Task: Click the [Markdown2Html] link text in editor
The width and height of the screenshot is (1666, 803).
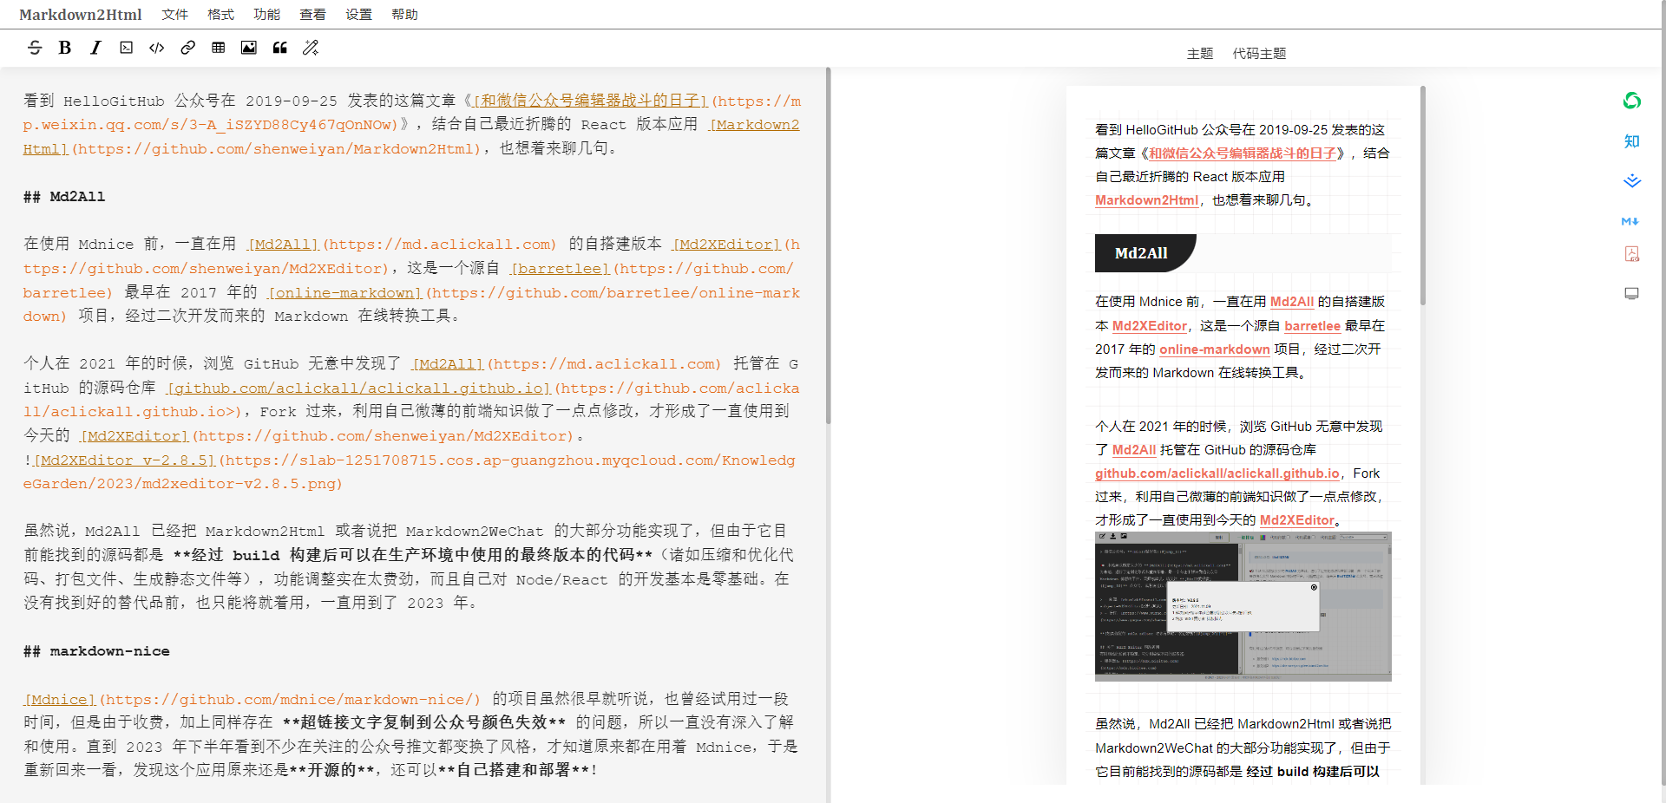Action: [411, 137]
